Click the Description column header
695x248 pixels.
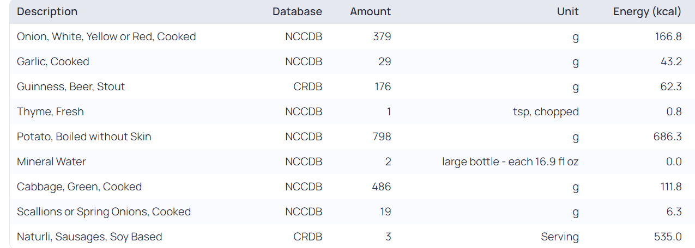47,11
